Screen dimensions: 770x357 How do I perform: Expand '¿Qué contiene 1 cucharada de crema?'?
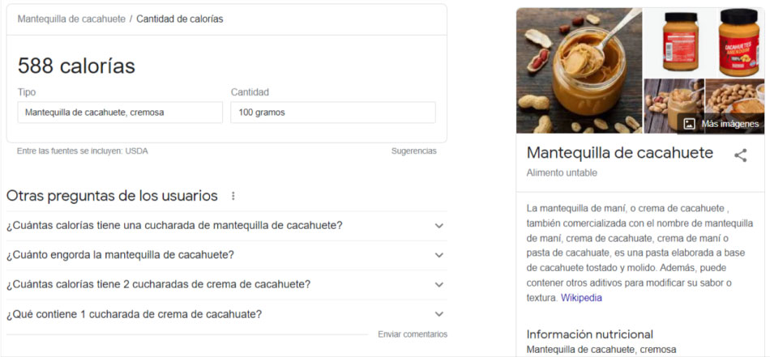(227, 314)
